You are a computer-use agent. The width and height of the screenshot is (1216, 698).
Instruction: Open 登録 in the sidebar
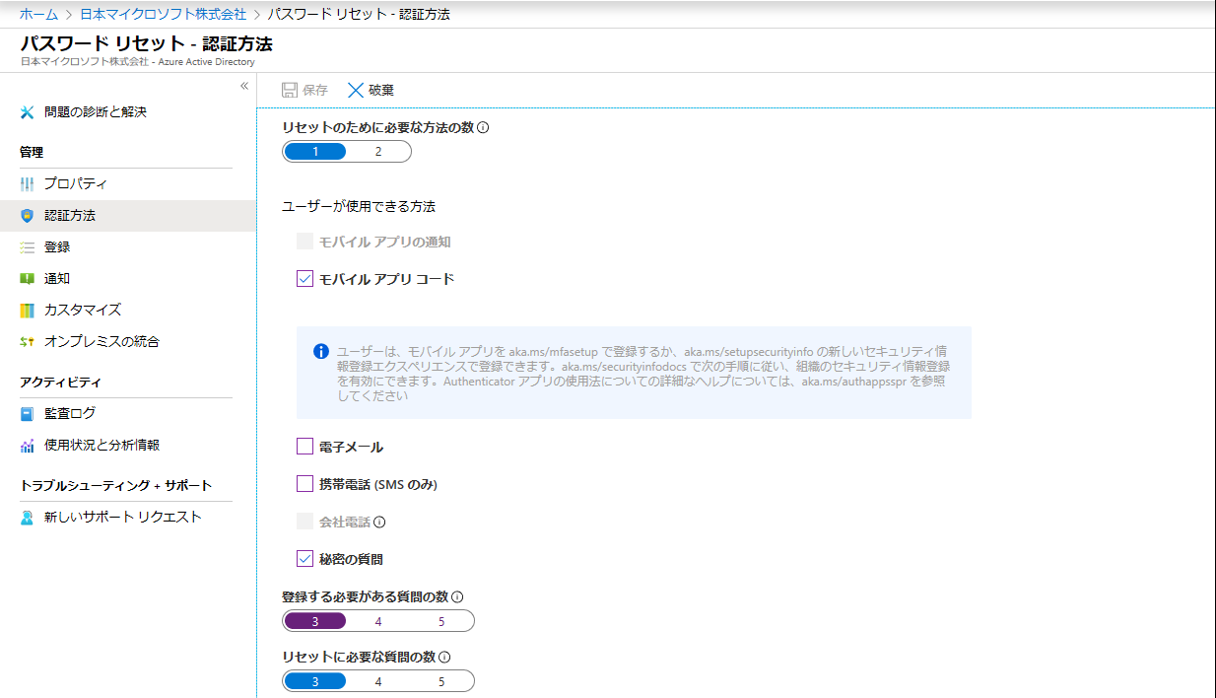(x=128, y=247)
